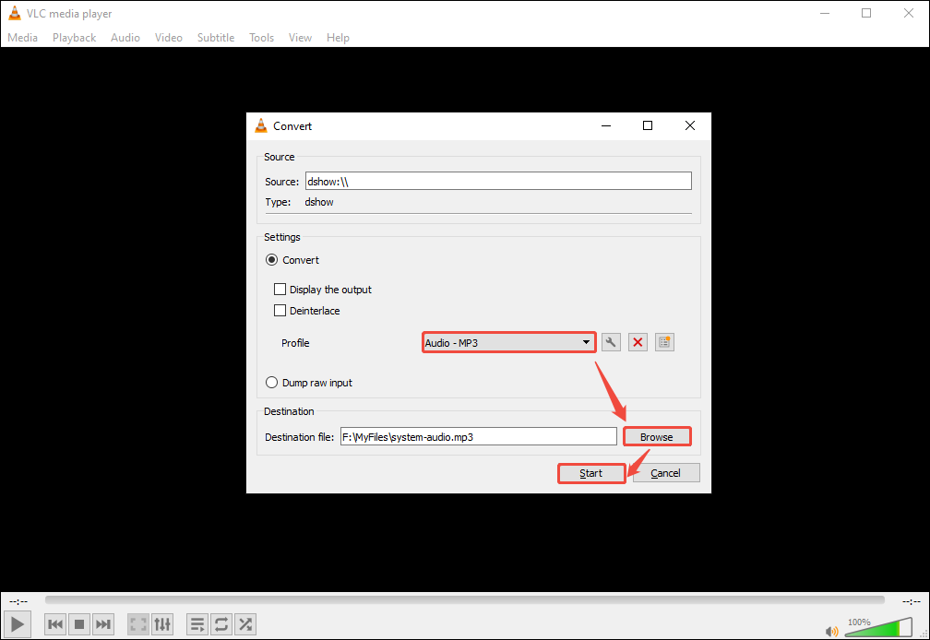Image resolution: width=930 pixels, height=640 pixels.
Task: Toggle random playback with the shuffle icon
Action: coord(244,624)
